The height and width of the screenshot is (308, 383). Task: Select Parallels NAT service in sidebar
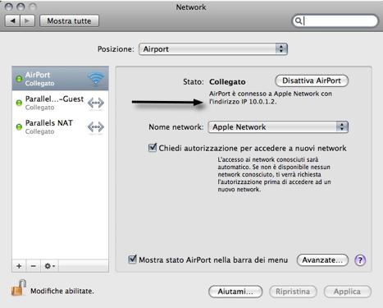click(60, 126)
